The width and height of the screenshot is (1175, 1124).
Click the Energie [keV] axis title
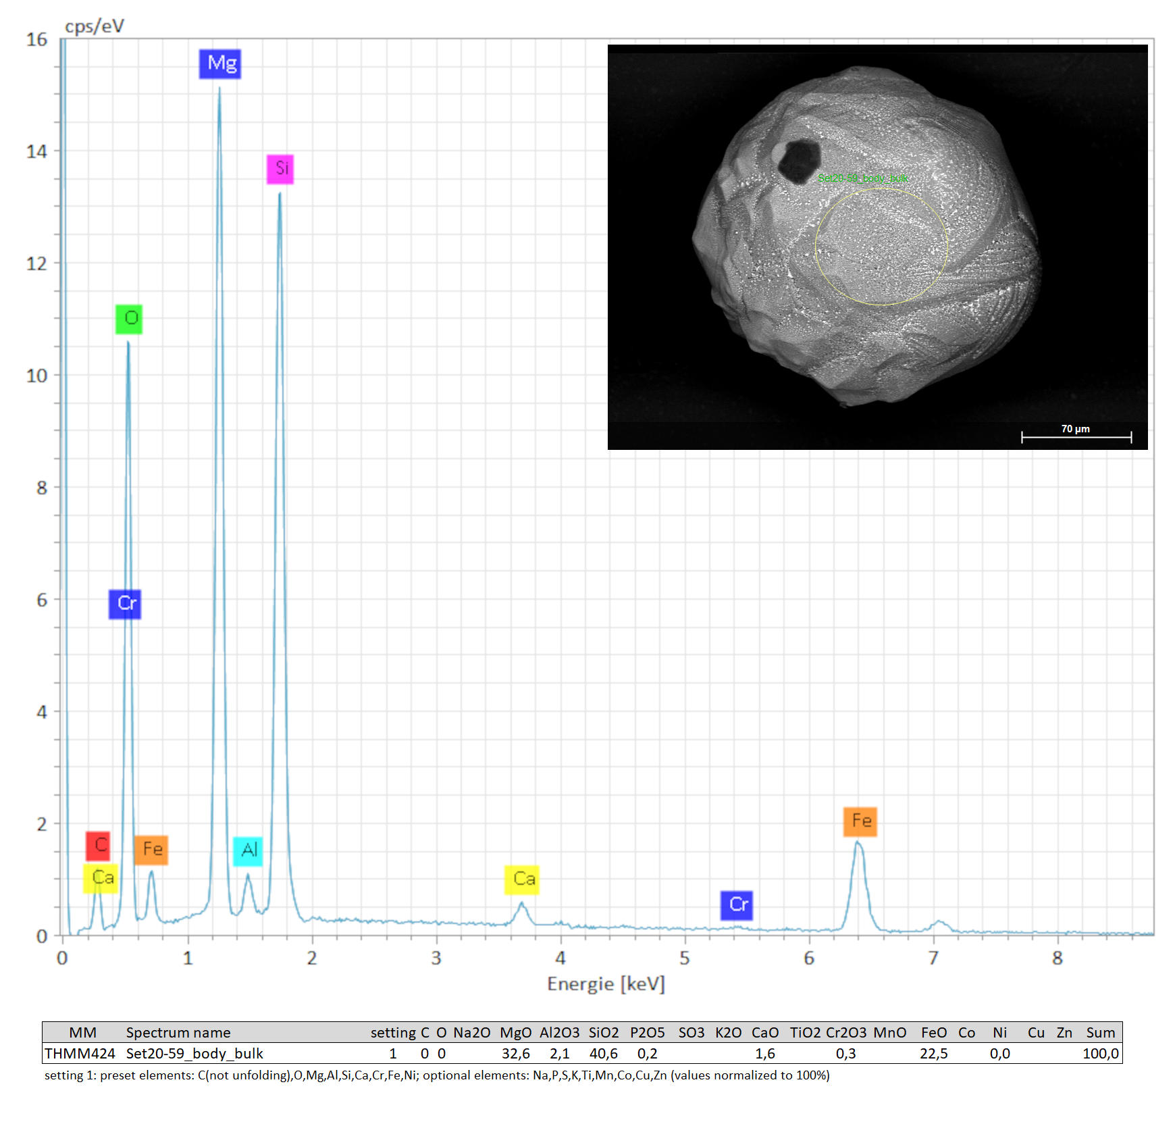coord(606,984)
